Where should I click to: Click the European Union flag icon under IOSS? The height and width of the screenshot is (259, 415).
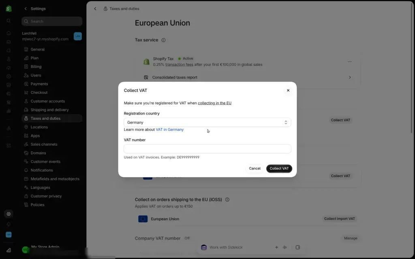[x=143, y=219]
